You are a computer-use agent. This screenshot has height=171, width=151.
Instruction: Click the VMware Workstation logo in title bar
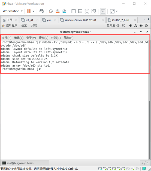pos(4,4)
